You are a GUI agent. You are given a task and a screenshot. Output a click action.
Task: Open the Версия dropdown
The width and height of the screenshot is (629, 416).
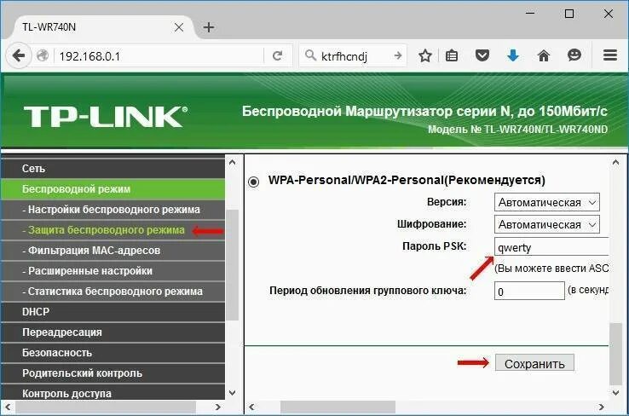point(547,202)
